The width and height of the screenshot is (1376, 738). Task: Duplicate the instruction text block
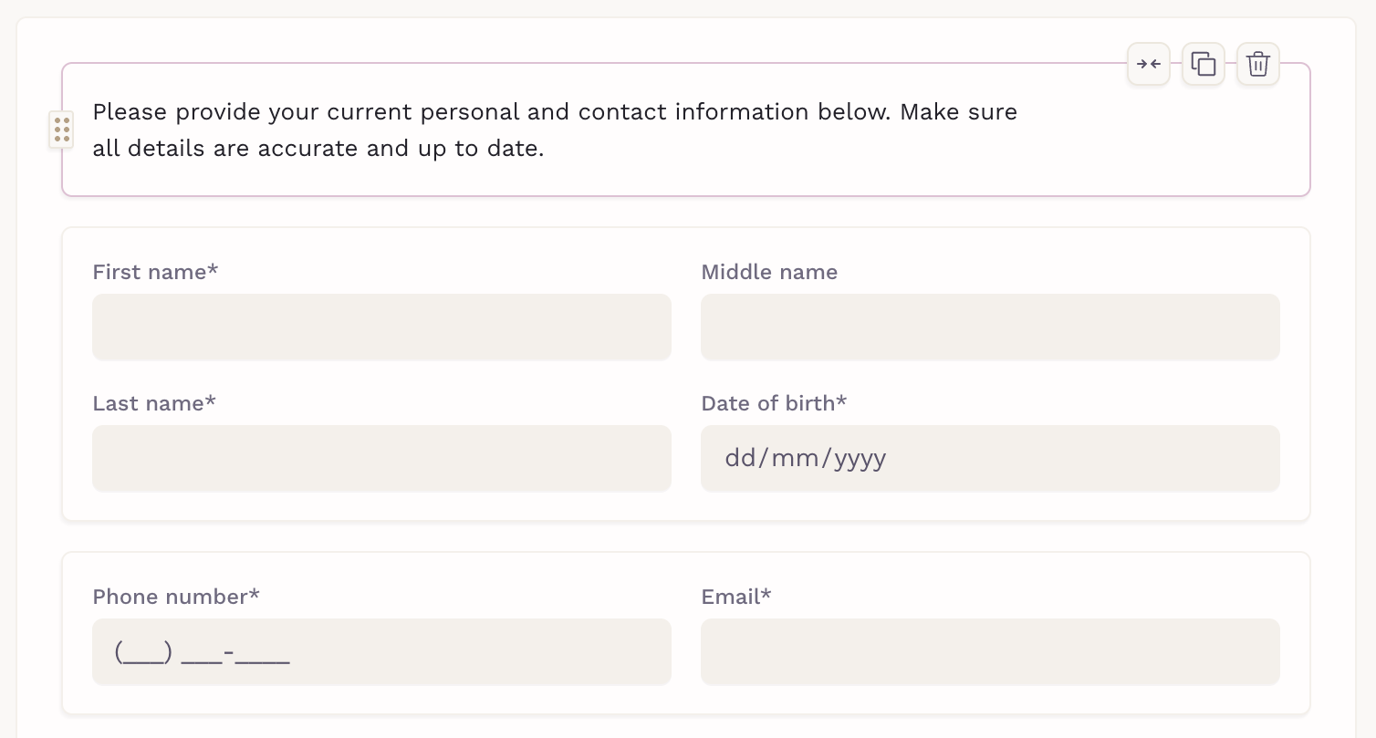pos(1204,64)
